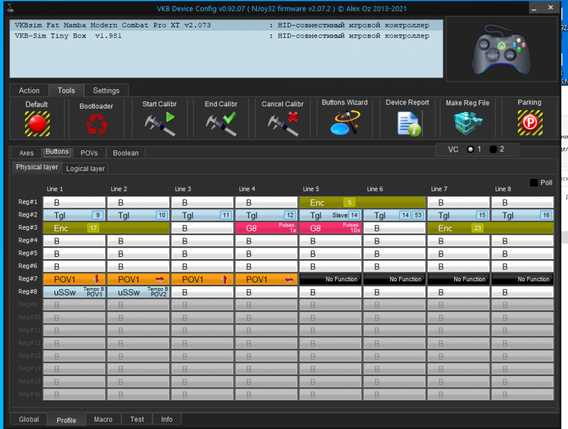The height and width of the screenshot is (429, 568).
Task: Go to the Profile bottom tab
Action: 66,420
